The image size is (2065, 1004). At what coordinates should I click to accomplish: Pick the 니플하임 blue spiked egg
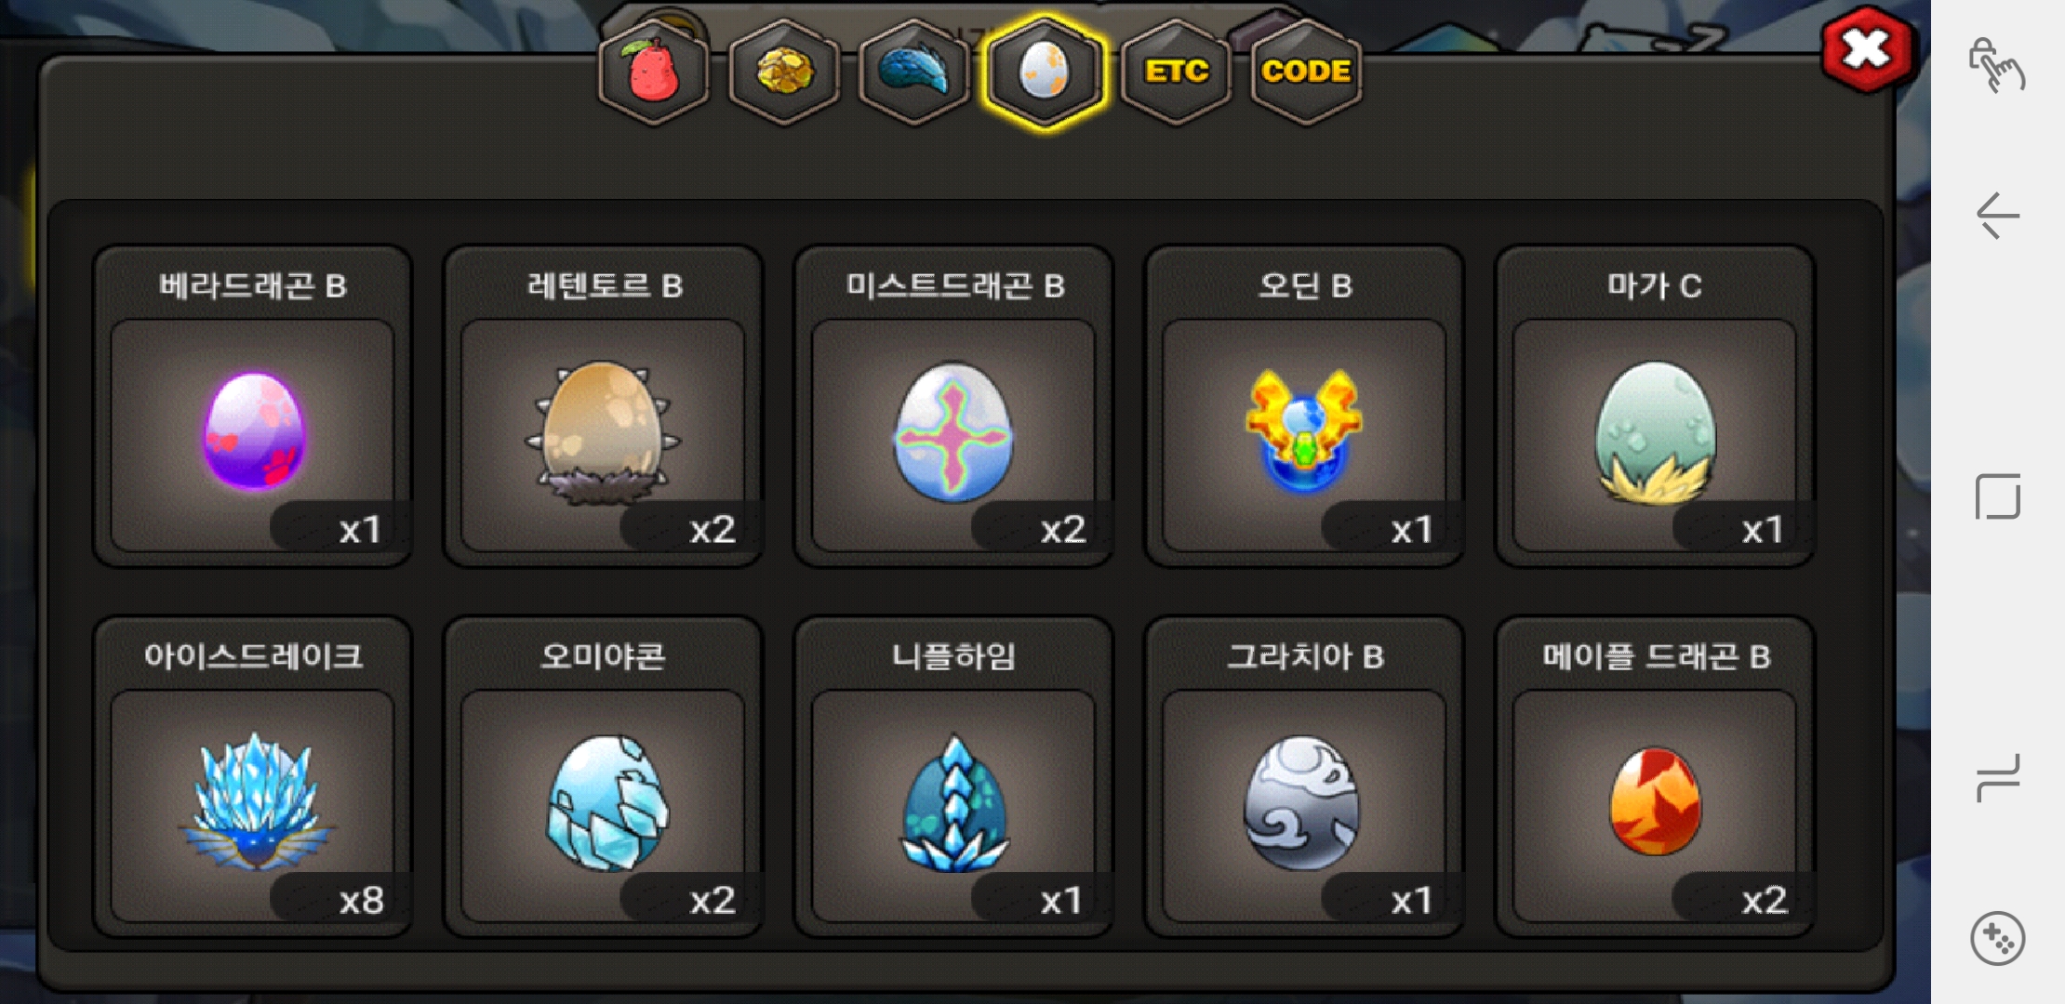(x=953, y=776)
